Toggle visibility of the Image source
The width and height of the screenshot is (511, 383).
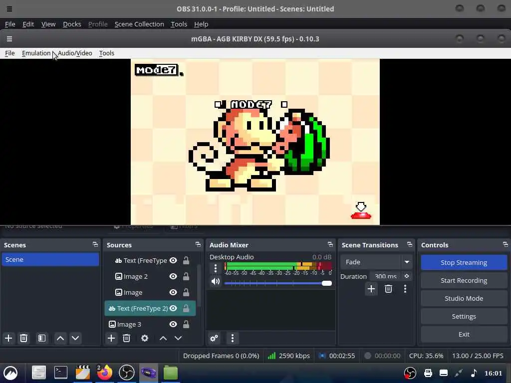point(173,292)
